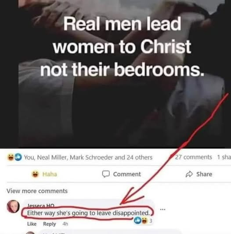Open the list of people who reacted

click(x=88, y=157)
